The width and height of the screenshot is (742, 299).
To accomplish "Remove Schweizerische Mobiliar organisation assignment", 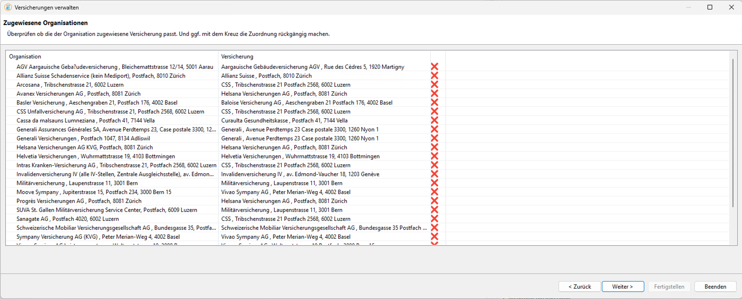I will click(434, 228).
